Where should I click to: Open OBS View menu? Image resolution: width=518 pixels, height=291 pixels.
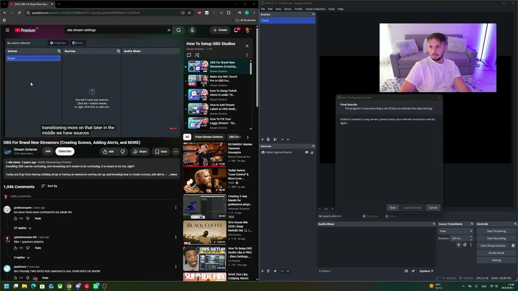coord(278,9)
